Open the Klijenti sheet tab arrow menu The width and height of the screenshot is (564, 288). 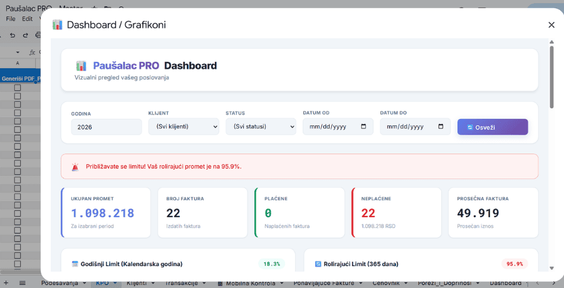click(154, 284)
